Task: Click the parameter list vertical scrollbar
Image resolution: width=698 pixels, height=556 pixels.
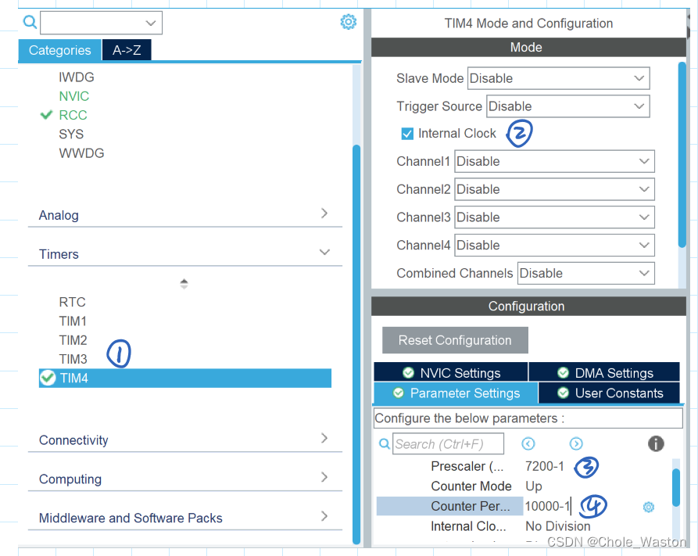Action: tap(676, 487)
